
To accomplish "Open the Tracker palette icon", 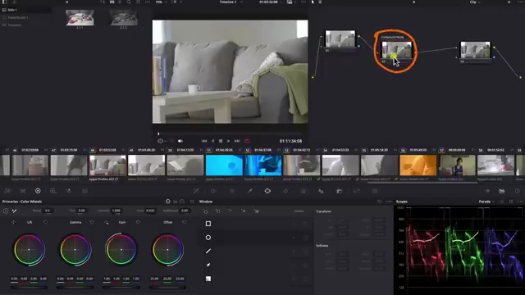I will pyautogui.click(x=285, y=191).
